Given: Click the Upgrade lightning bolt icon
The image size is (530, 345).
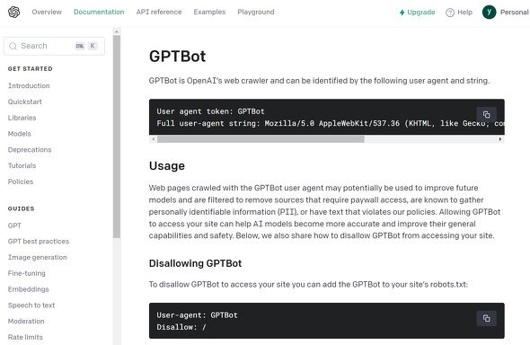Looking at the screenshot, I should coord(402,13).
